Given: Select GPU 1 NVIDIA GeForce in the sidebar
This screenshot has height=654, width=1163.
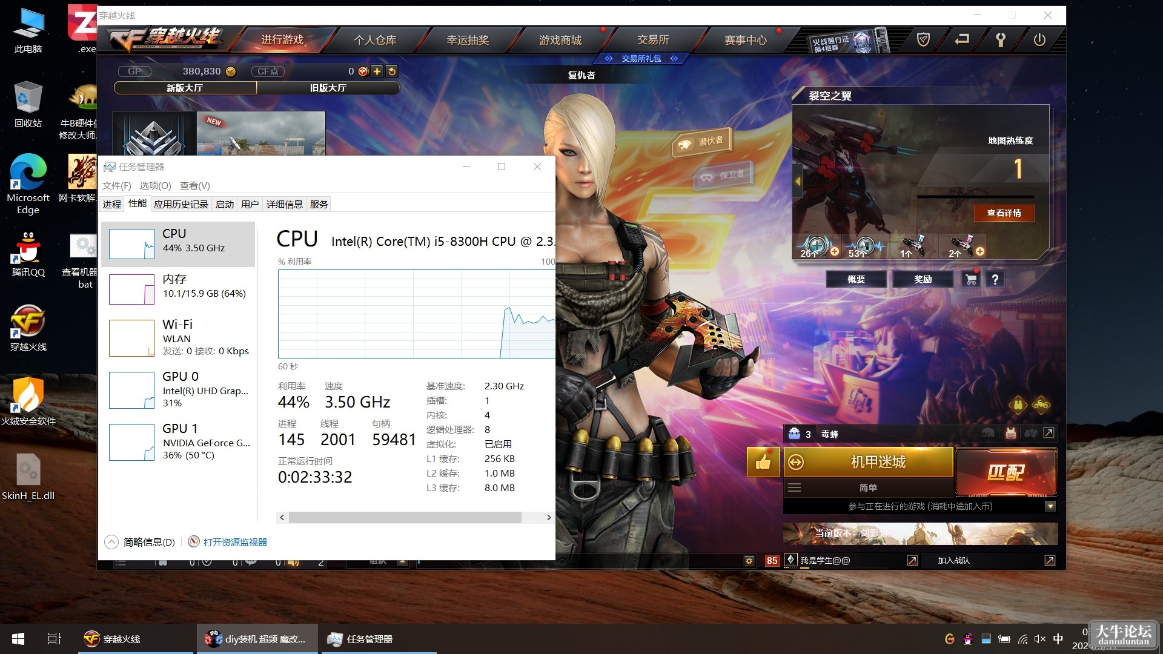Looking at the screenshot, I should (x=178, y=442).
